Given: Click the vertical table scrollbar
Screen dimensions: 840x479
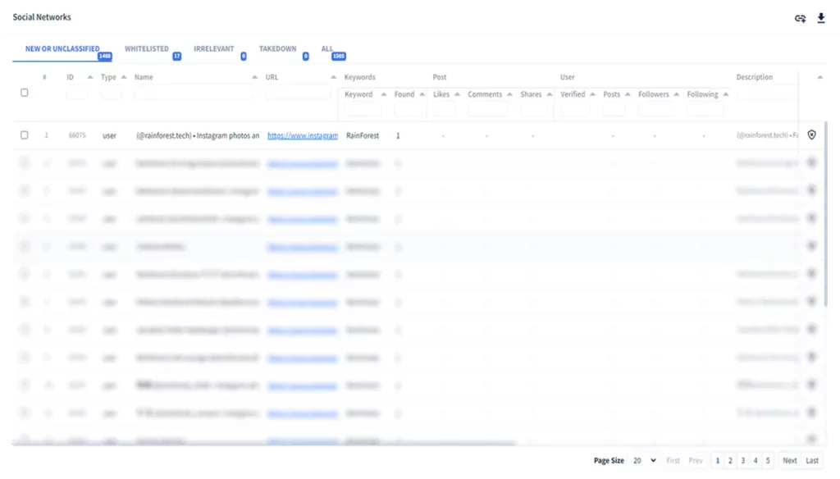Looking at the screenshot, I should click(x=825, y=214).
